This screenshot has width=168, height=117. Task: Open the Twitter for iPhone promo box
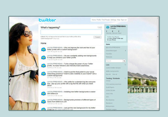116,38
